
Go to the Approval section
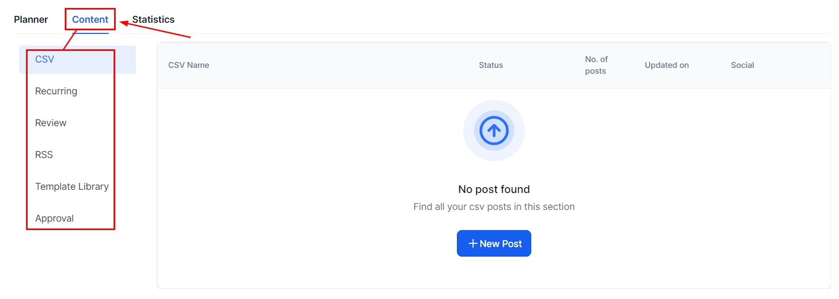(x=54, y=218)
